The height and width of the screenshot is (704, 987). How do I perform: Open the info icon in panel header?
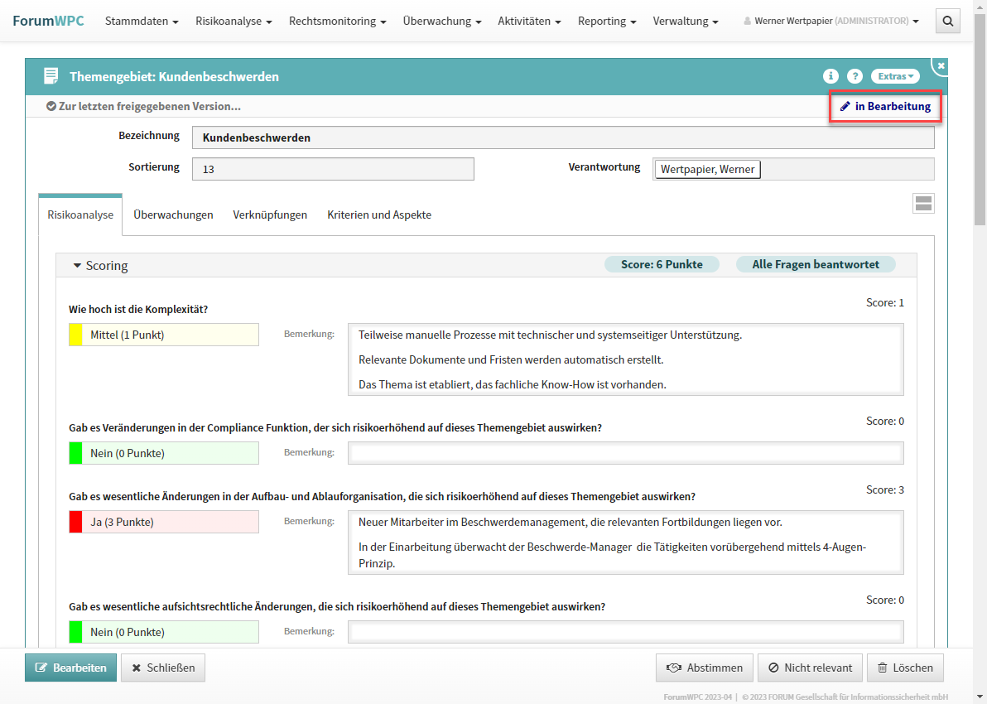pyautogui.click(x=831, y=76)
